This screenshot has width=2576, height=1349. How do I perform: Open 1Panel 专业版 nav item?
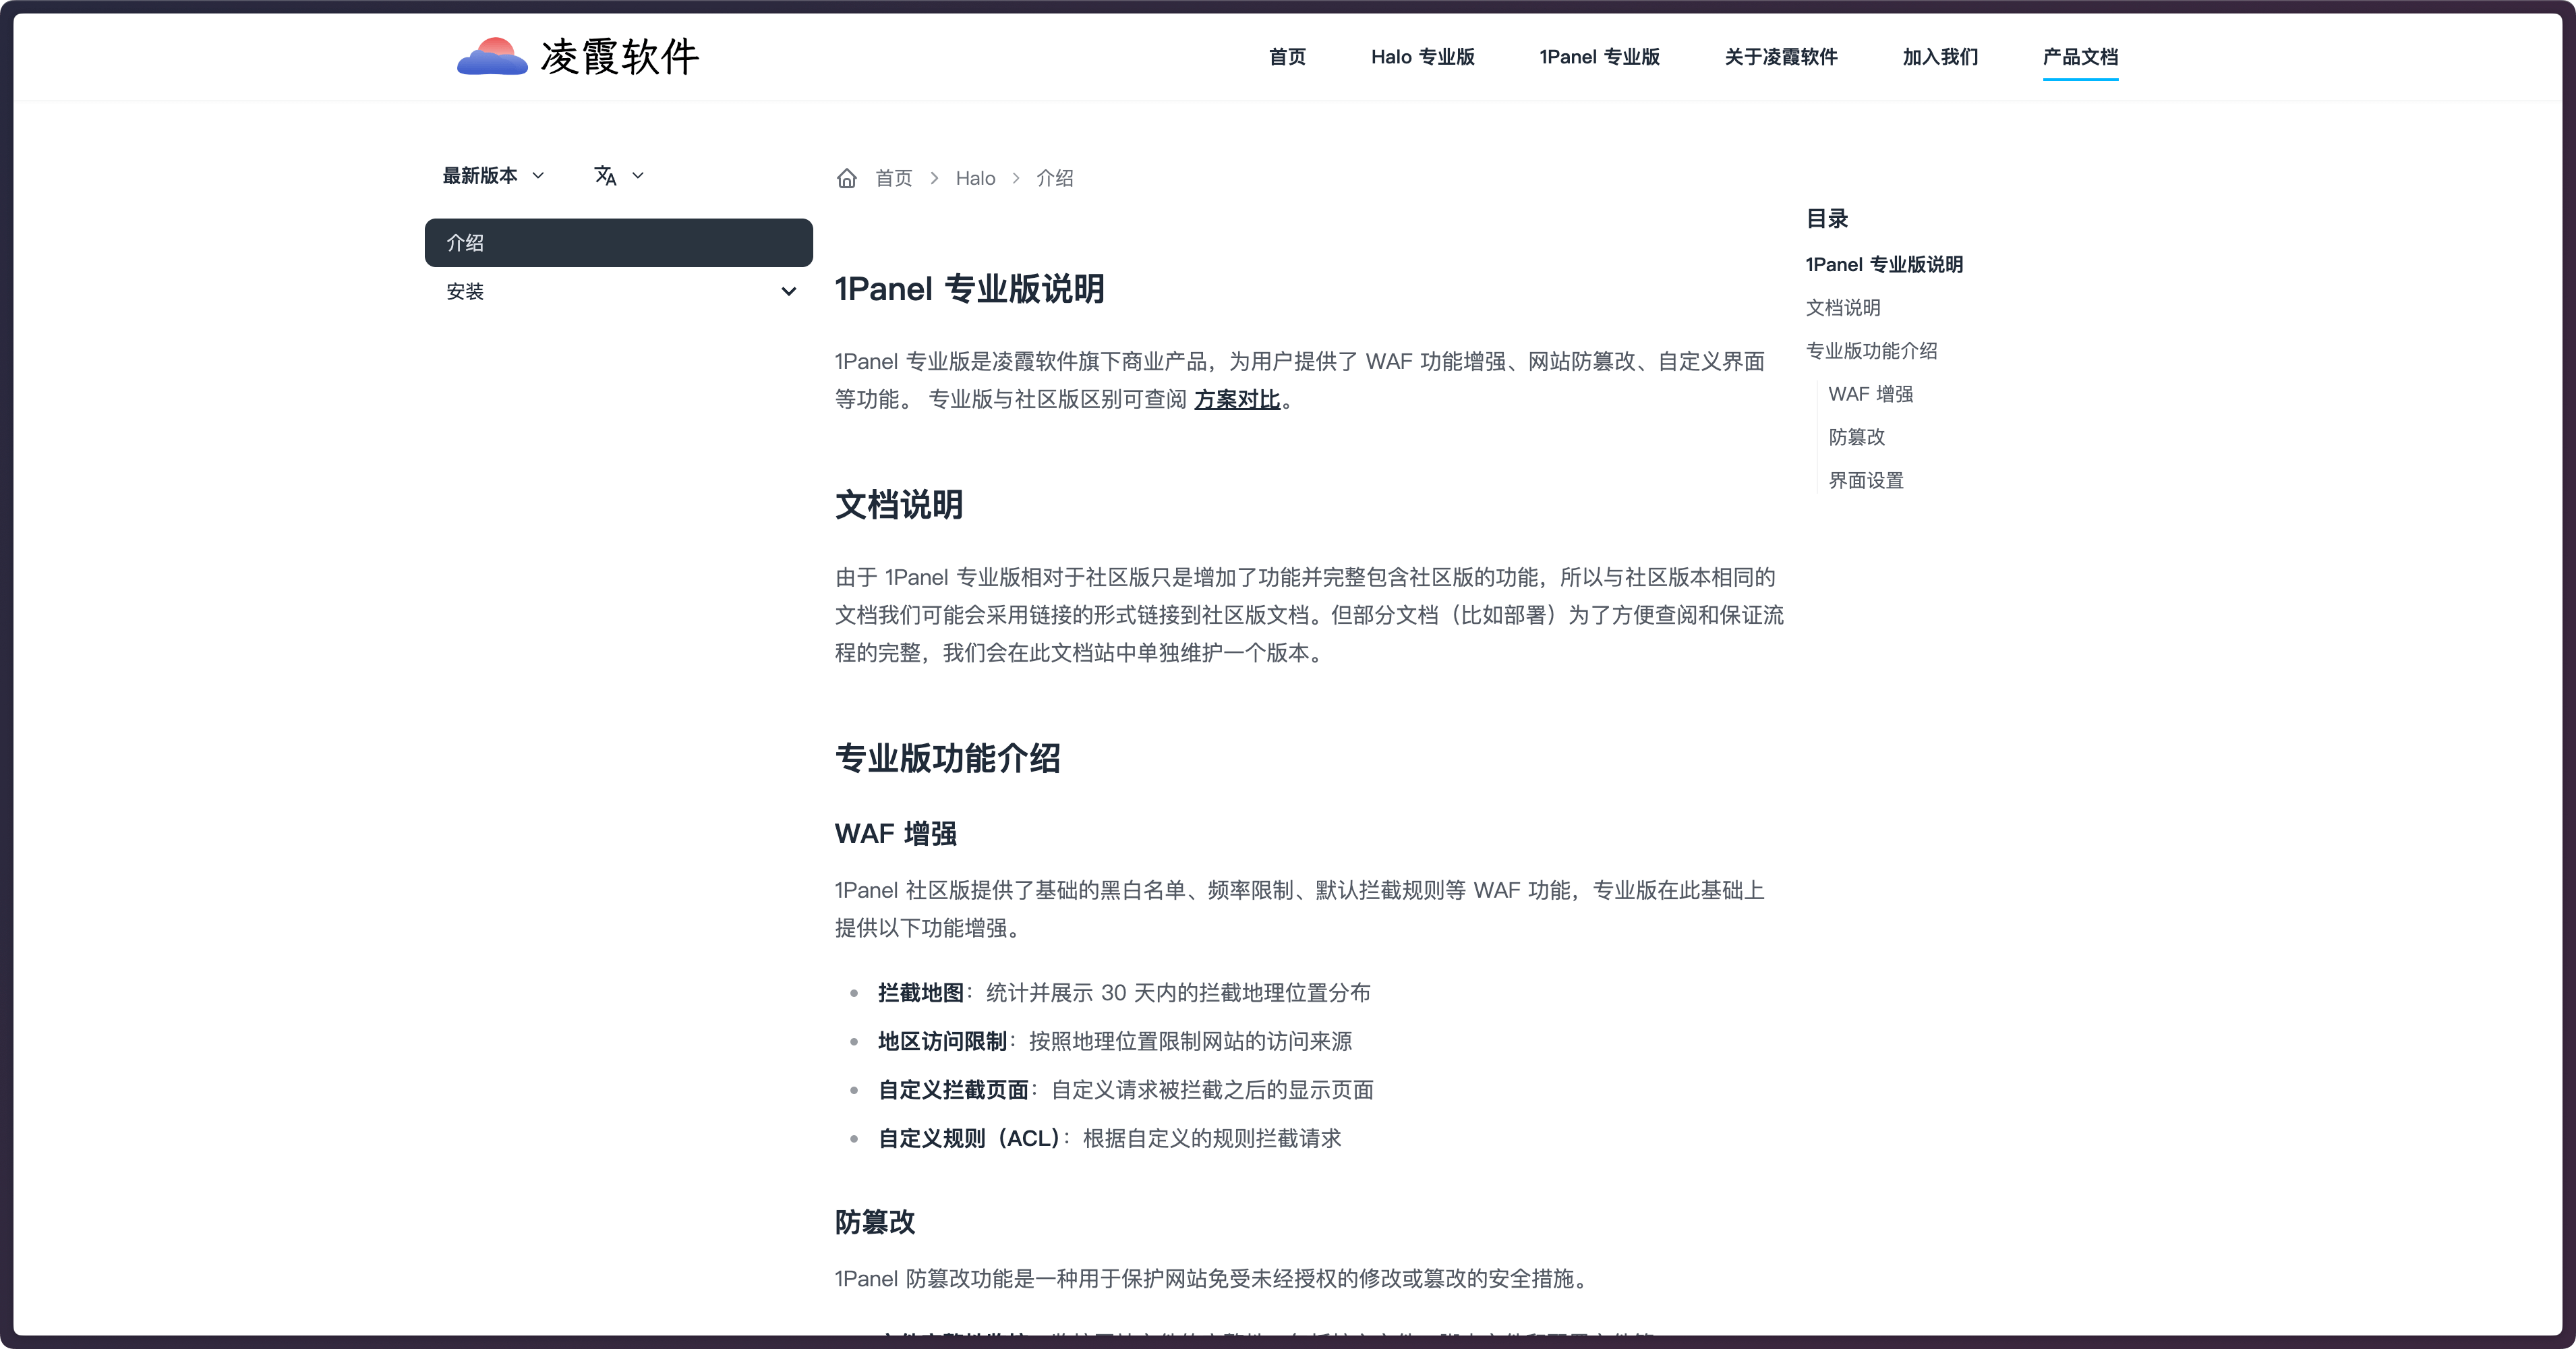click(x=1599, y=57)
